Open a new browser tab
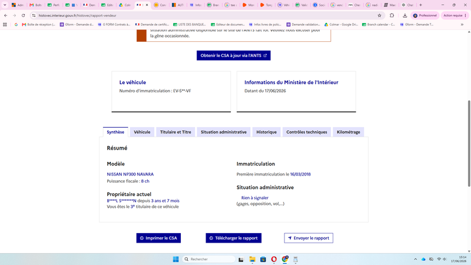The height and width of the screenshot is (265, 471). 420,5
